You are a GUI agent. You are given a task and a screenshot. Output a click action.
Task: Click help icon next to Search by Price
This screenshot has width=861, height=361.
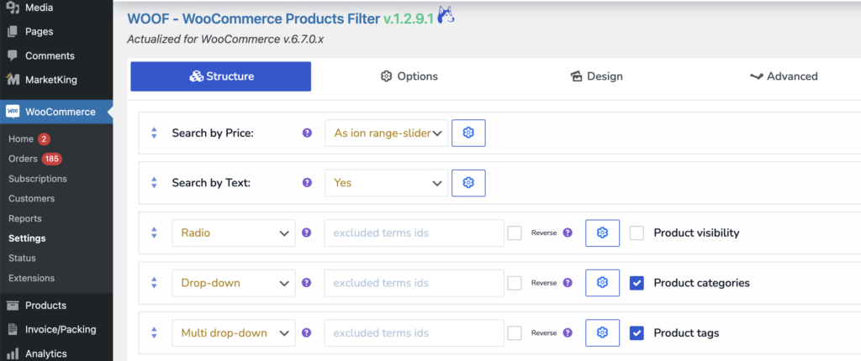[x=307, y=133]
